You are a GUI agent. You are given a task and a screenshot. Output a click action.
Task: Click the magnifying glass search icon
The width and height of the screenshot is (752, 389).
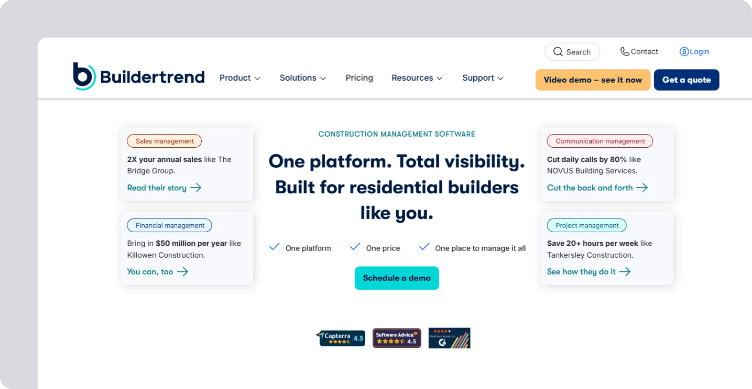[x=558, y=52]
